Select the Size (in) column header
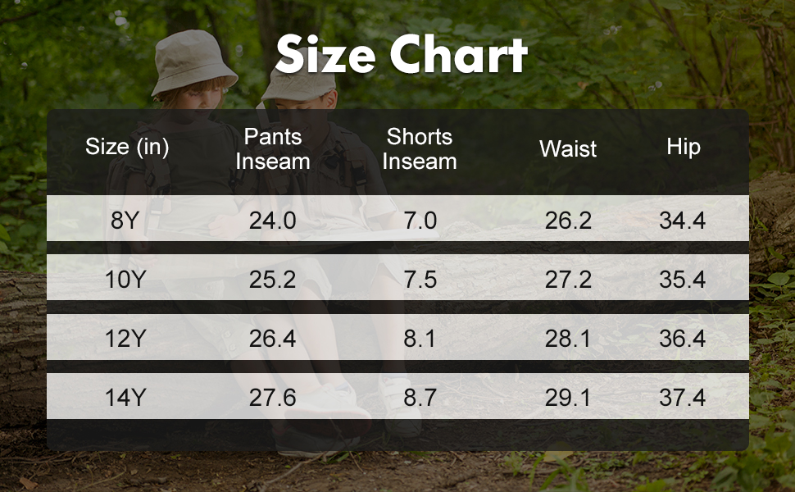This screenshot has height=492, width=795. point(127,148)
